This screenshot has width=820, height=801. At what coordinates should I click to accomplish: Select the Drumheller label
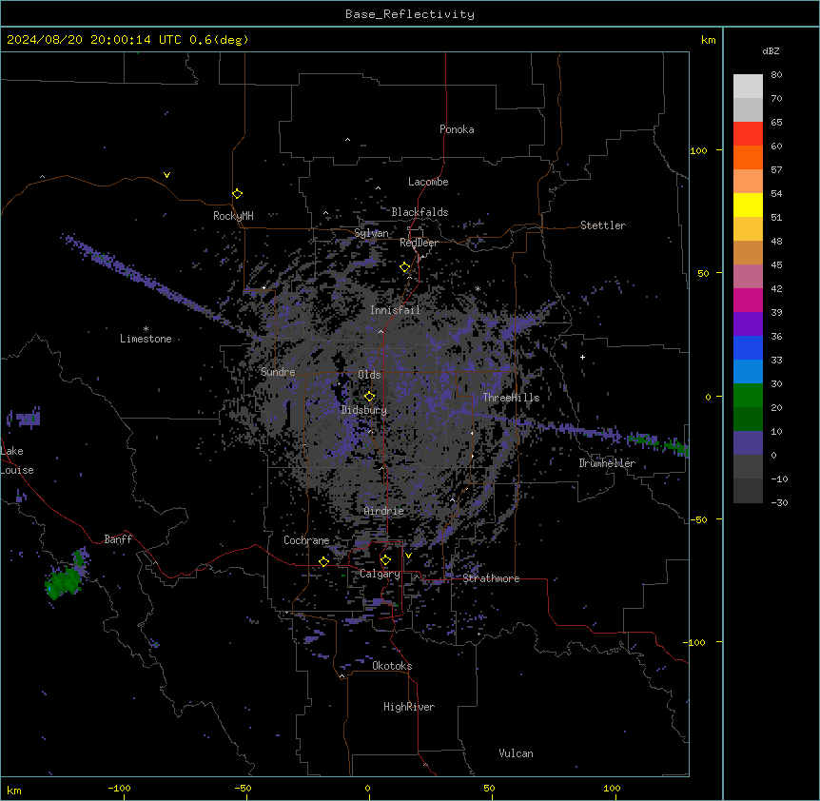[607, 463]
